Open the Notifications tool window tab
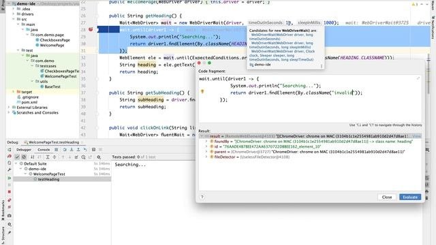This screenshot has width=436, height=245. pyautogui.click(x=433, y=27)
